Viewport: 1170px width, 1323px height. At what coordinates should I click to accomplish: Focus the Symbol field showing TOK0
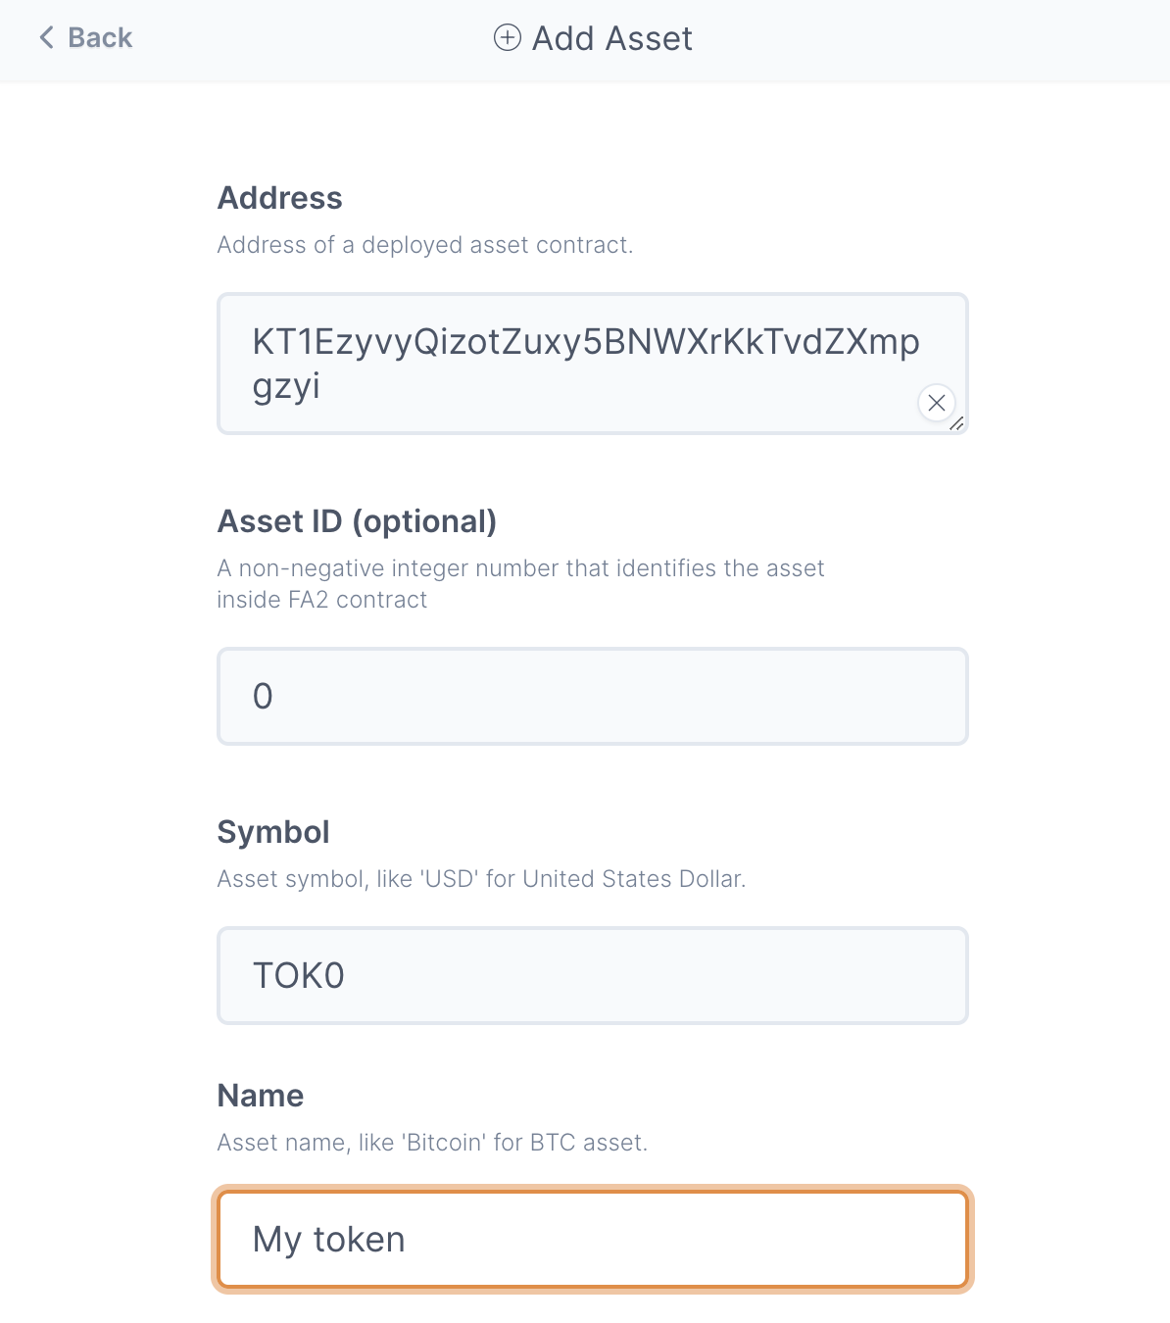[592, 975]
